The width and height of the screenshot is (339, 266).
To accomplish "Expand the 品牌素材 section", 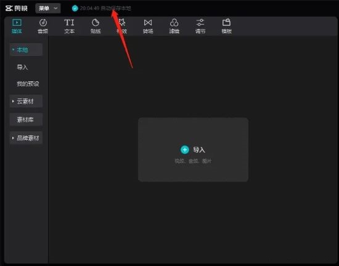I will [26, 138].
